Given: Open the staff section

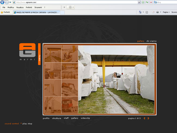Looking at the screenshot, I should [66, 118].
